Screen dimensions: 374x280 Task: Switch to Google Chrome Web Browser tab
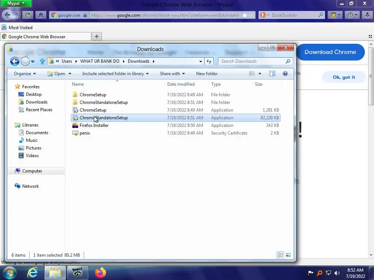pyautogui.click(x=46, y=37)
